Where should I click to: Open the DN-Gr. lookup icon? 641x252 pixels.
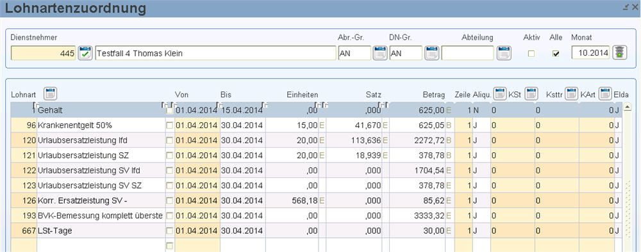(x=431, y=53)
